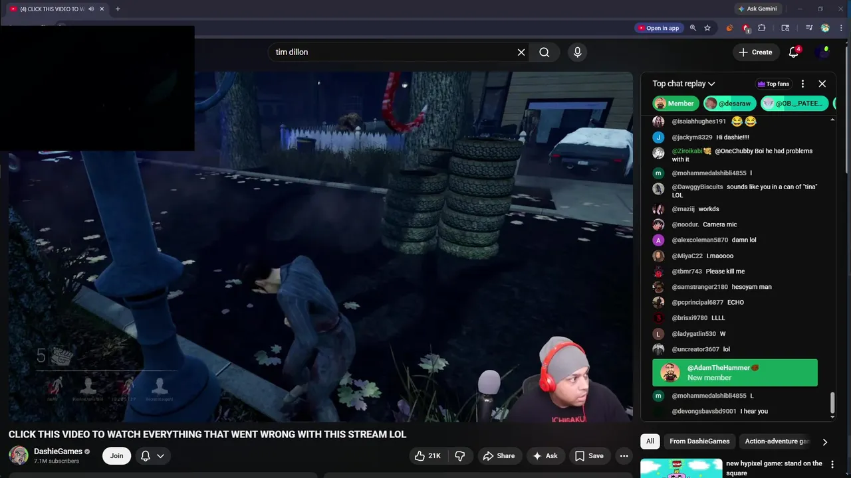Click the Chrome profile avatar
The image size is (851, 478).
825,28
